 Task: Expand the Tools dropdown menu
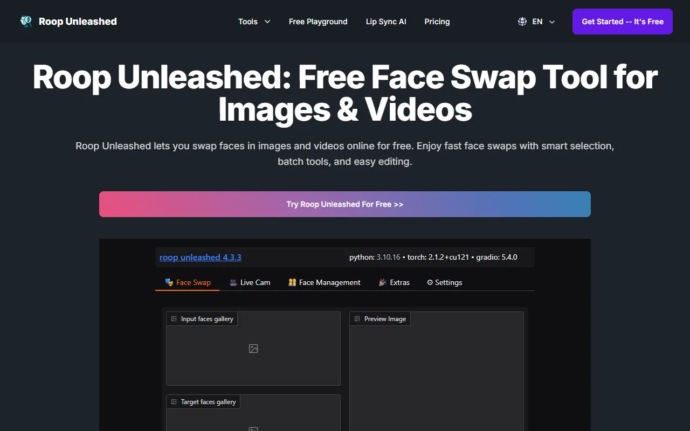254,22
